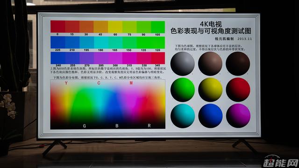
Task: Click the teal-green block labeled 165
Action: click(x=115, y=42)
